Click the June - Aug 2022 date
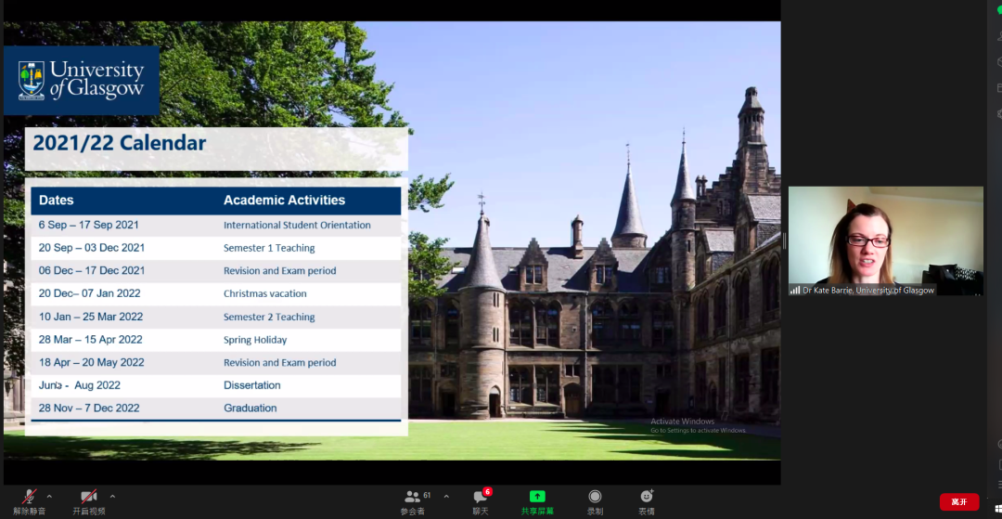The height and width of the screenshot is (519, 1002). click(79, 385)
